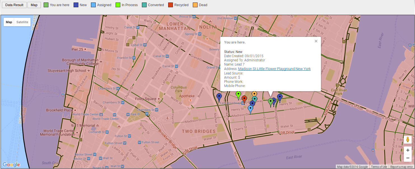Screen dimensions: 415x169
Task: Click the blue New legend color swatch
Action: pyautogui.click(x=76, y=5)
